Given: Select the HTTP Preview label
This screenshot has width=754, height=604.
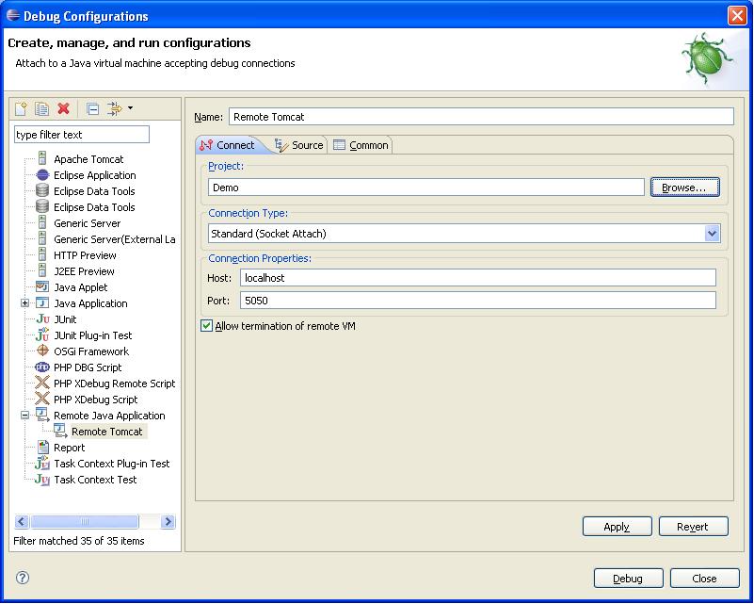Looking at the screenshot, I should click(85, 255).
